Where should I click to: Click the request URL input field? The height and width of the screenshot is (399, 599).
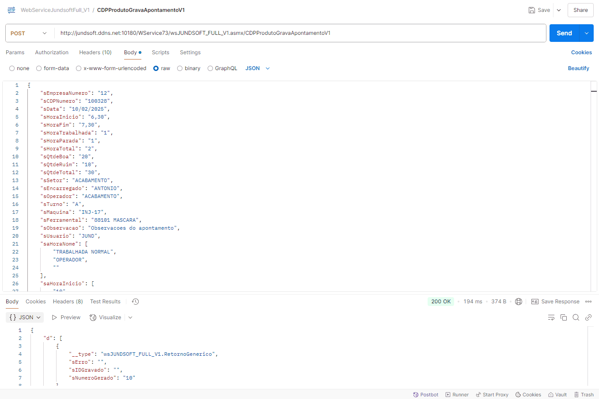299,33
